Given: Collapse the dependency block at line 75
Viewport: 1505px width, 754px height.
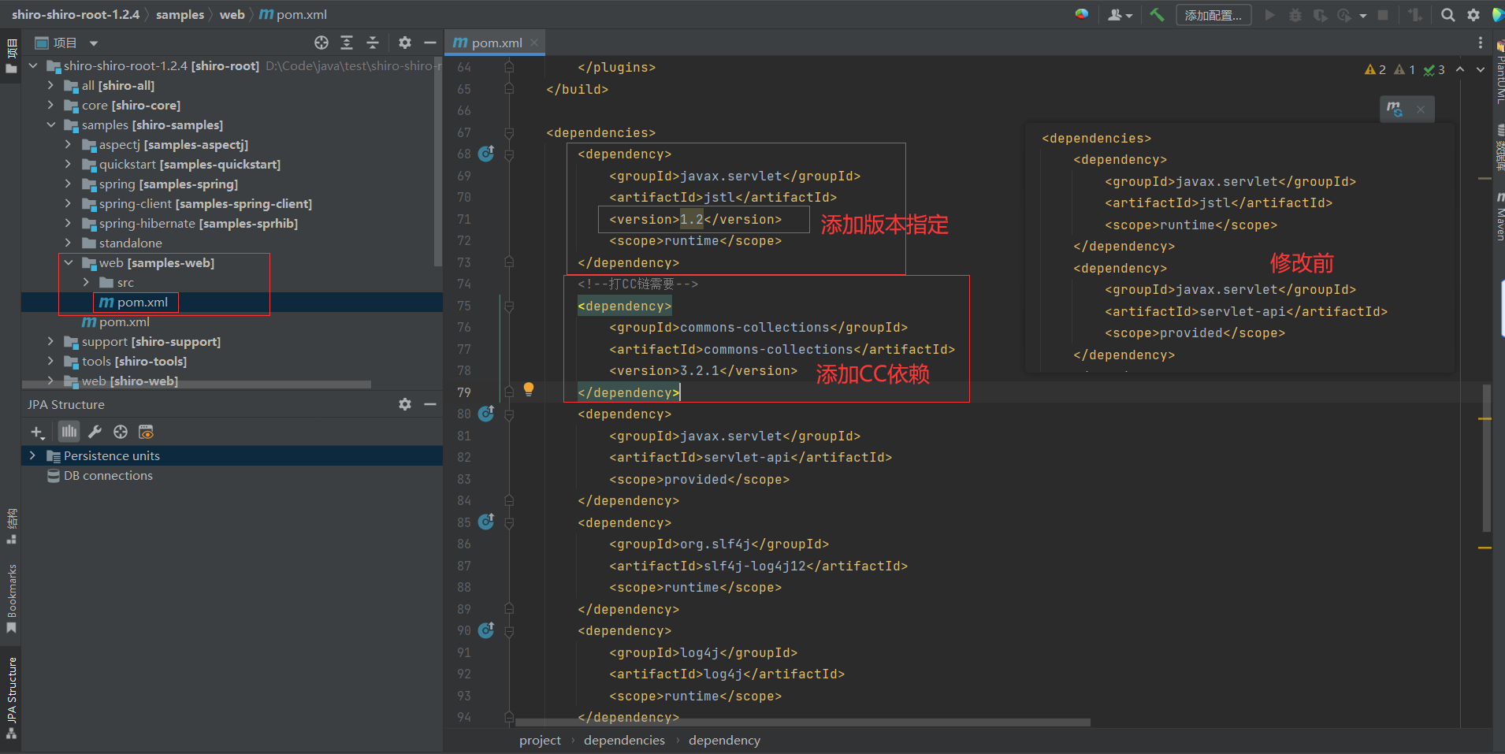Looking at the screenshot, I should 509,306.
